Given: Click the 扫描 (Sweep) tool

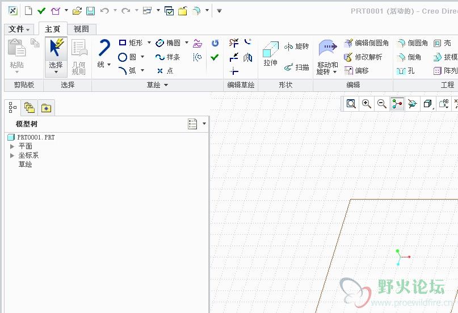Looking at the screenshot, I should 296,67.
